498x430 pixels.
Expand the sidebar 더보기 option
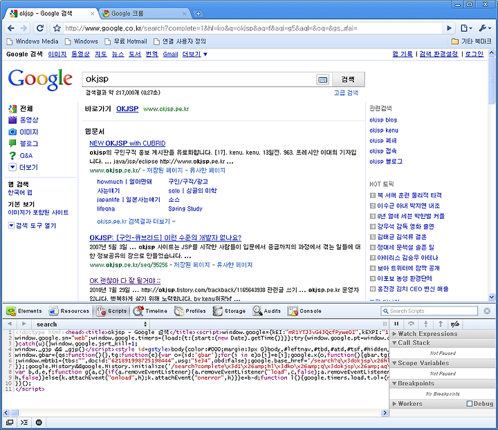(24, 167)
